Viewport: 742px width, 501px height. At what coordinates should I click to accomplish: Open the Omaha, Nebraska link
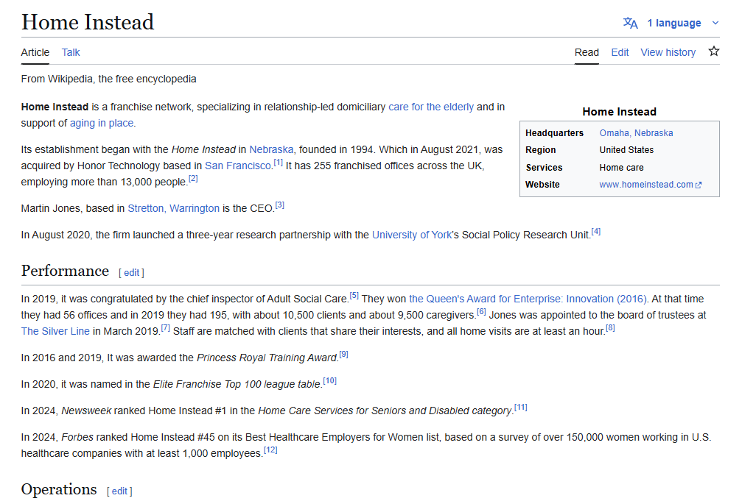tap(636, 133)
